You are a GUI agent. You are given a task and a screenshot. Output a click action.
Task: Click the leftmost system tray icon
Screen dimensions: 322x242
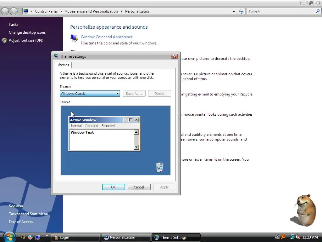pos(277,237)
